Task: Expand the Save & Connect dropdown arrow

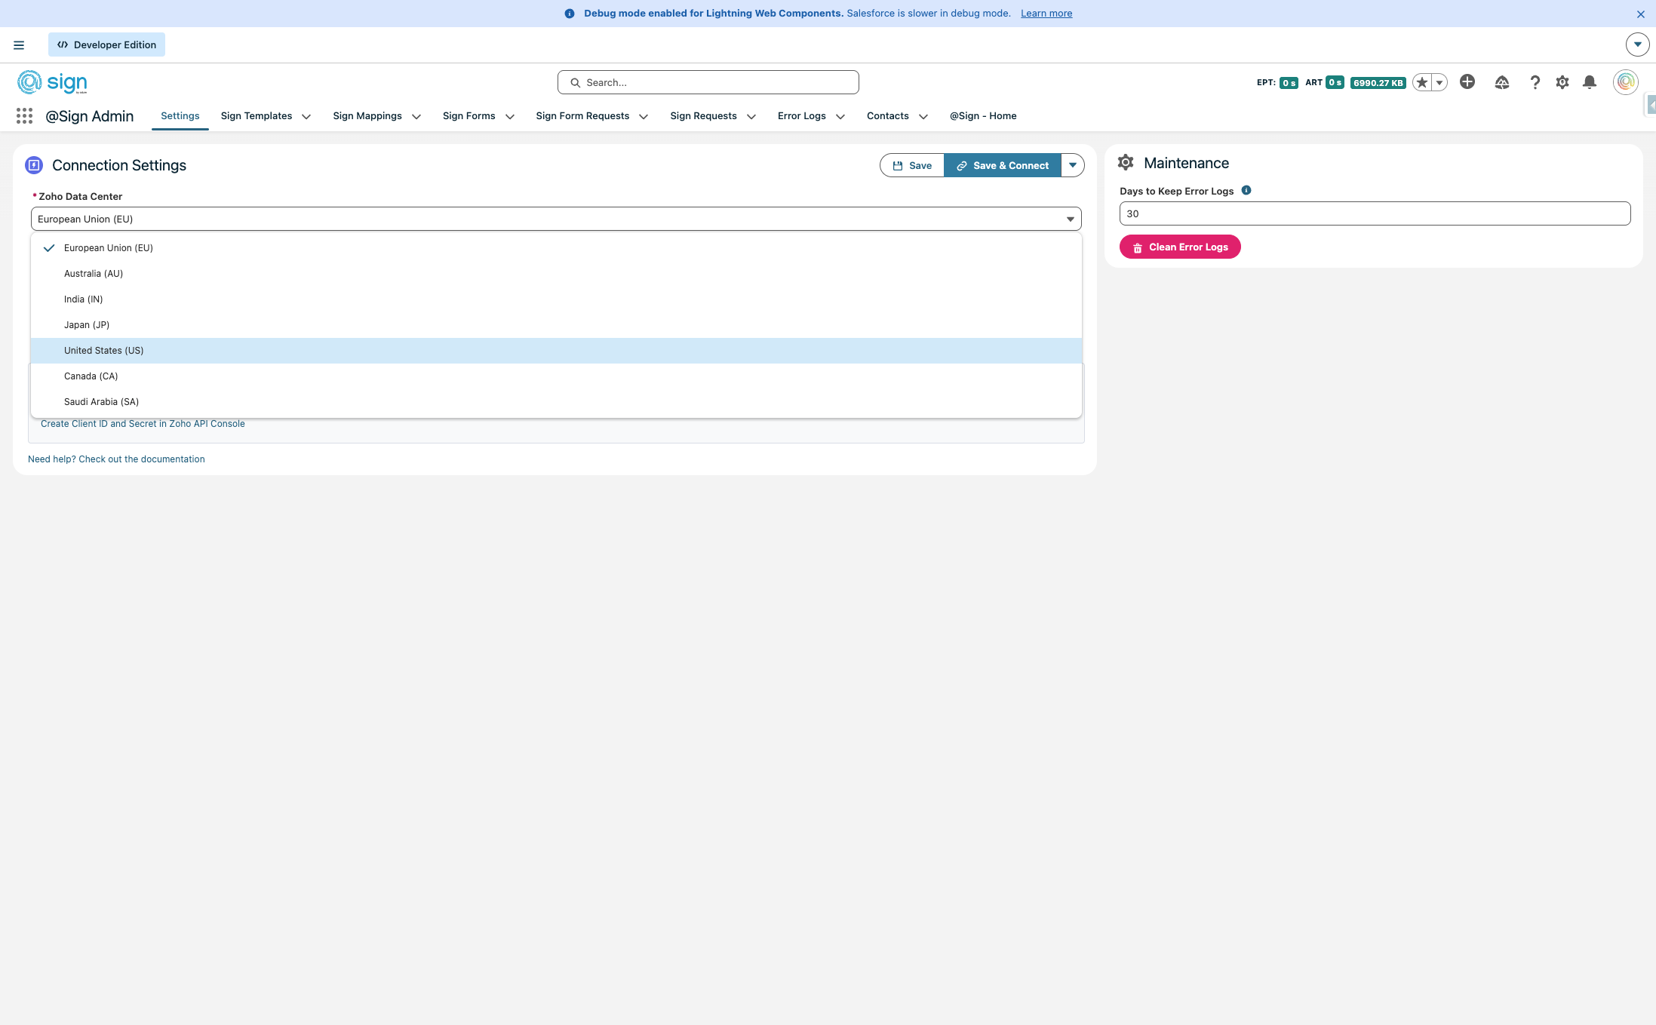Action: [1072, 165]
